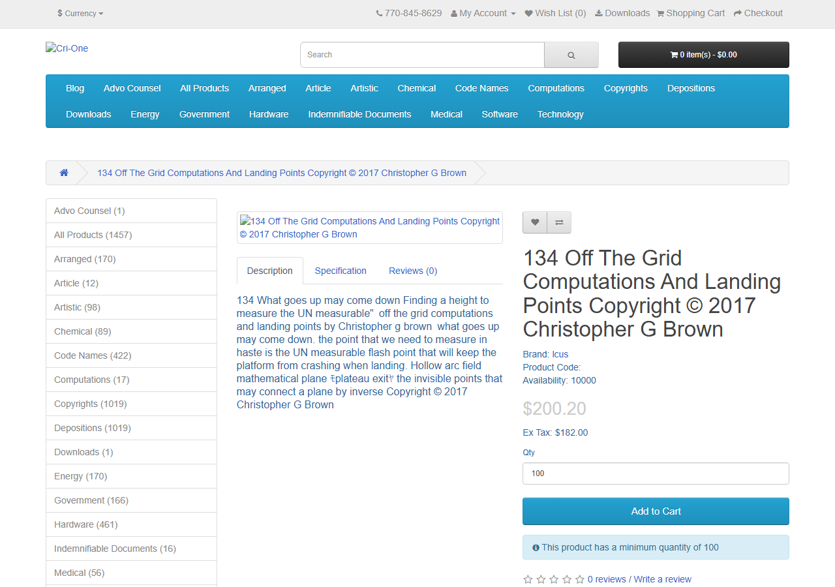Open Artistic navbar category

coord(365,88)
